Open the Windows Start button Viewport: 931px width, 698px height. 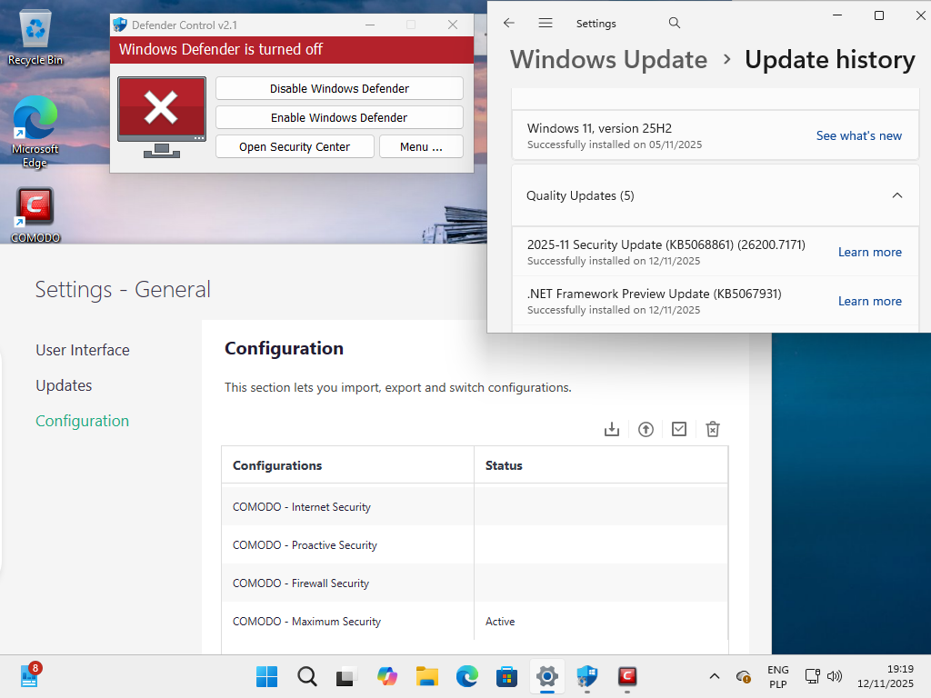pyautogui.click(x=266, y=676)
